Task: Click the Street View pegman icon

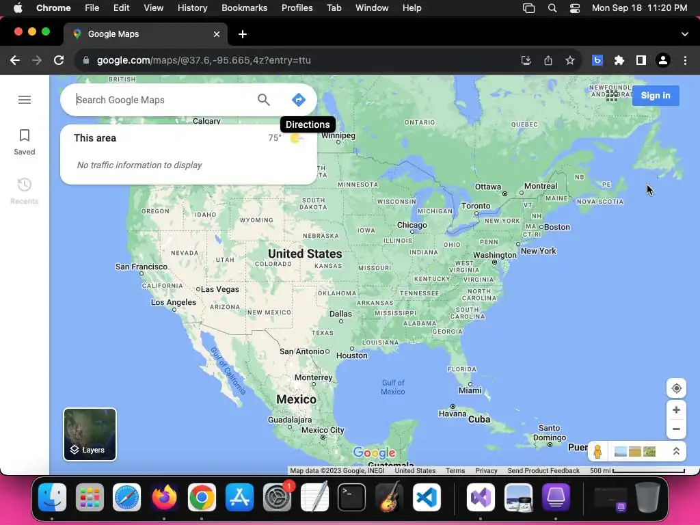Action: [597, 452]
